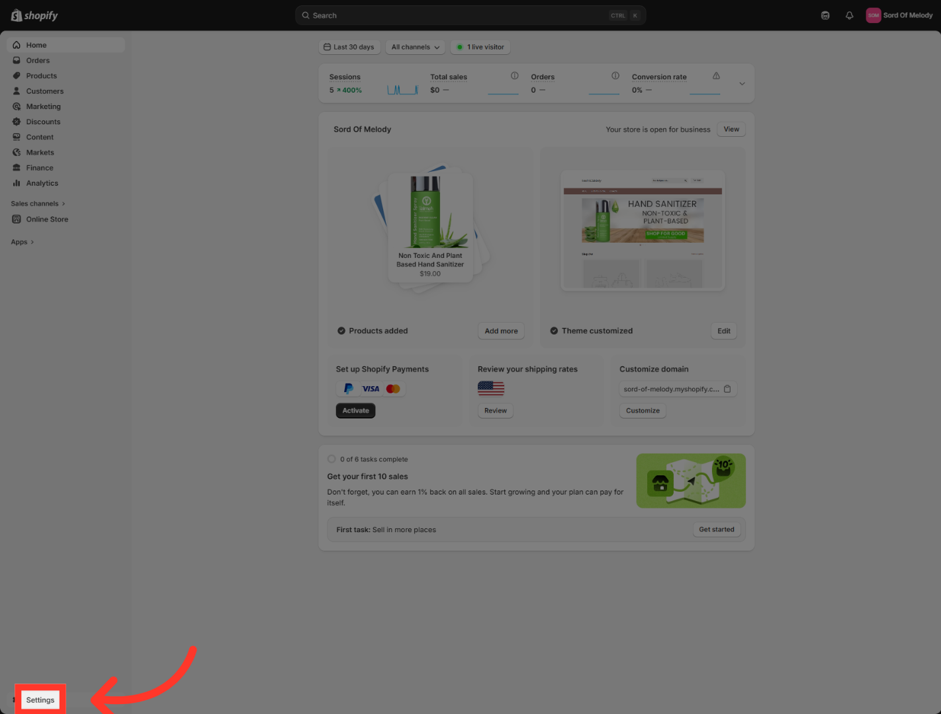Click the Get started button
This screenshot has width=941, height=714.
(717, 530)
